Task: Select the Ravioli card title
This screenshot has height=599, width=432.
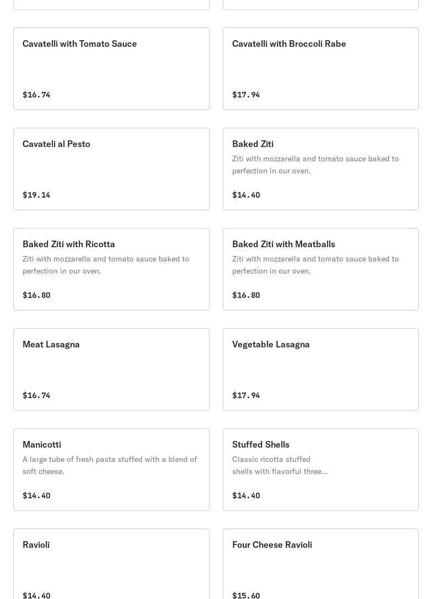Action: pos(36,545)
